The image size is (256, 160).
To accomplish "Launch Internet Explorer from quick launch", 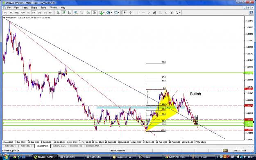I will pos(19,157).
